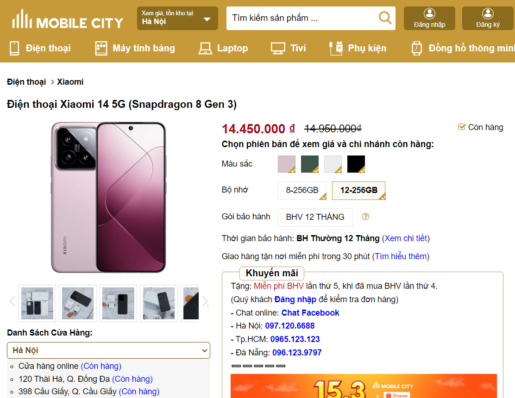
Task: Open the Chat Facebook link
Action: click(310, 313)
